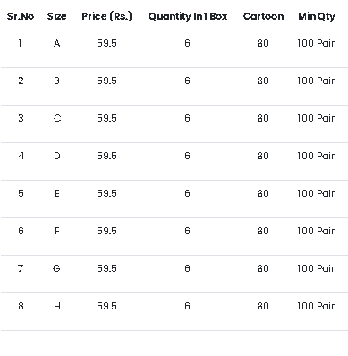This screenshot has width=348, height=356.
Task: Click size C cell in row 3
Action: pos(57,118)
